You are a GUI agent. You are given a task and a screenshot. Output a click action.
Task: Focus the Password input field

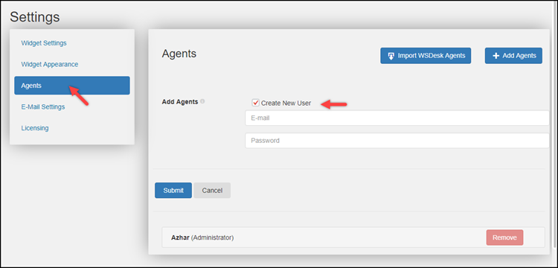pyautogui.click(x=397, y=141)
